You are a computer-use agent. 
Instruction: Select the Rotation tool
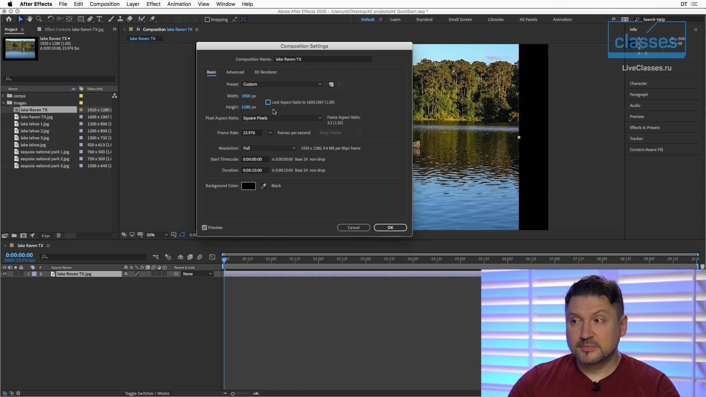pyautogui.click(x=50, y=19)
